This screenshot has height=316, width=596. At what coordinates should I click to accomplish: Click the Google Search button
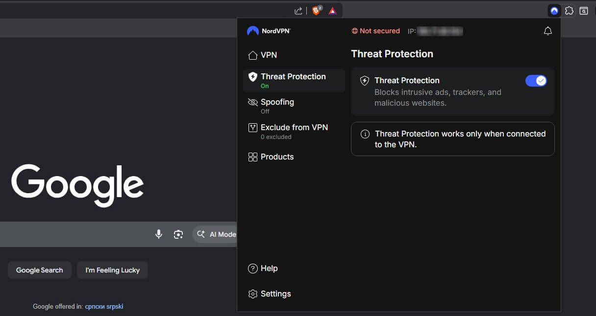tap(39, 270)
